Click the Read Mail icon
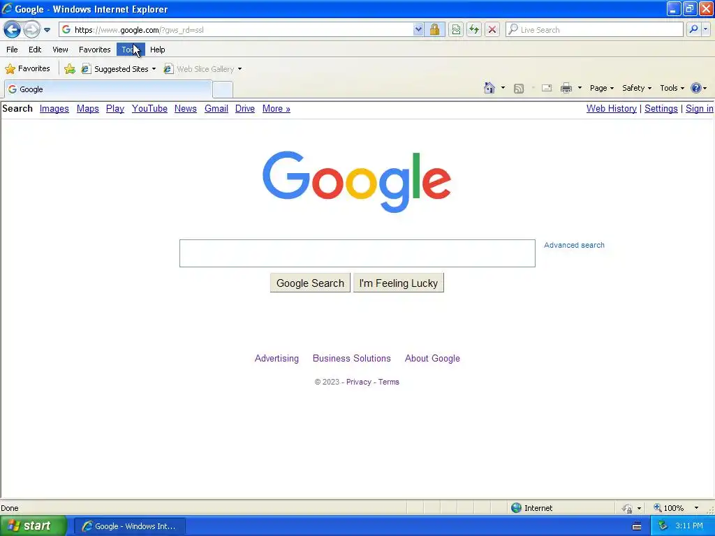 (x=547, y=89)
